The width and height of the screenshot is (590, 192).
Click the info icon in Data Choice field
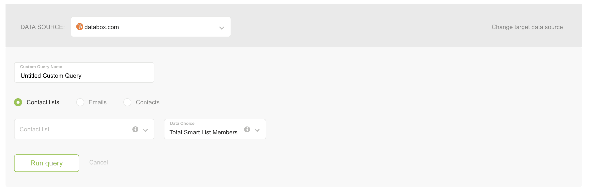click(247, 129)
